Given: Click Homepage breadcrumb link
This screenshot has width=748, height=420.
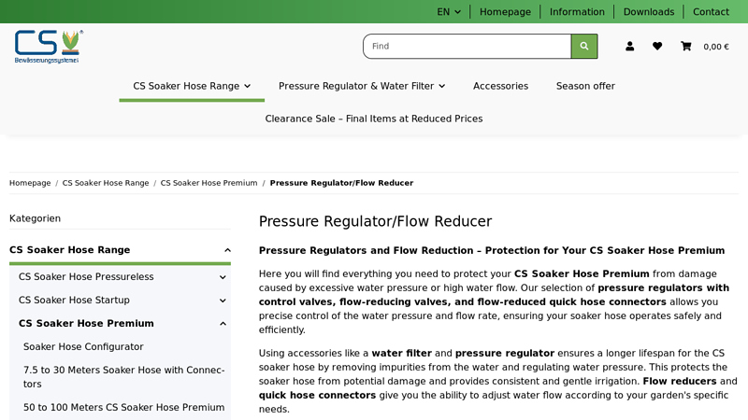Looking at the screenshot, I should [30, 183].
